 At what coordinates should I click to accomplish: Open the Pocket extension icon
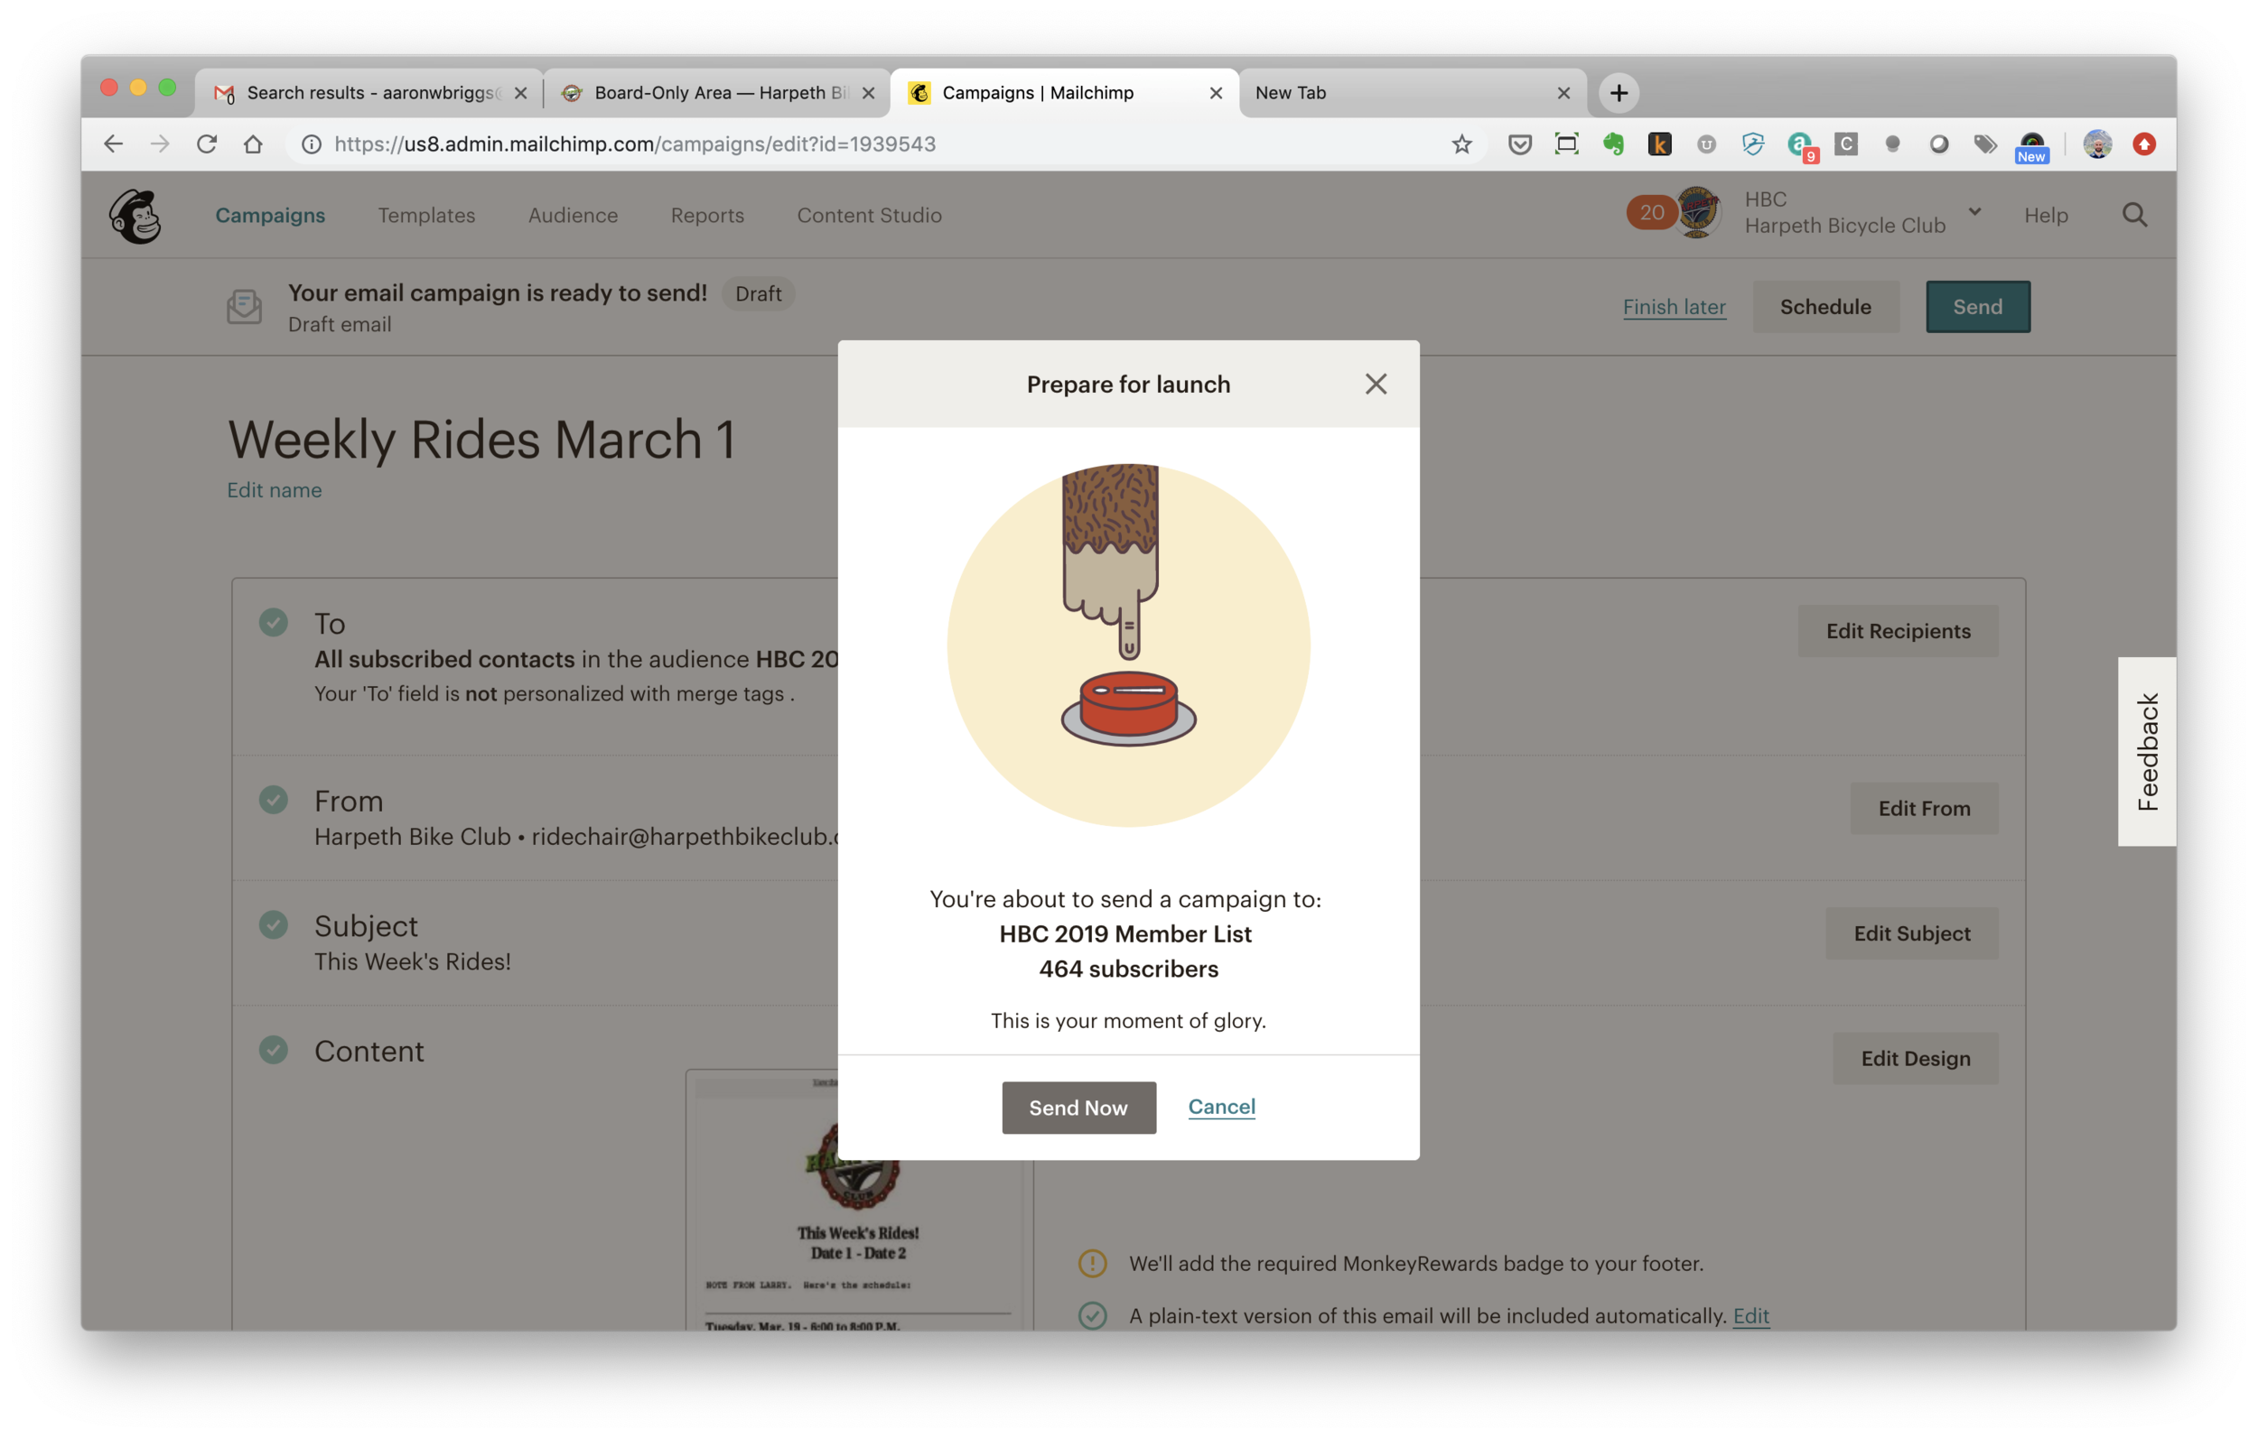tap(1520, 144)
